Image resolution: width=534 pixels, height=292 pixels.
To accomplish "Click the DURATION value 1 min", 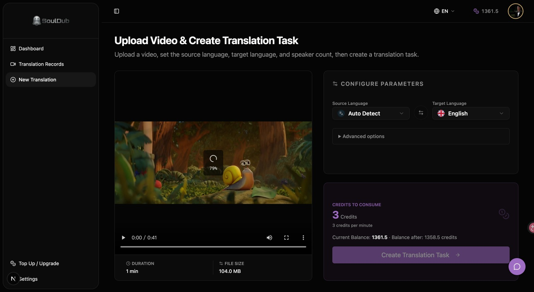I will pyautogui.click(x=132, y=271).
